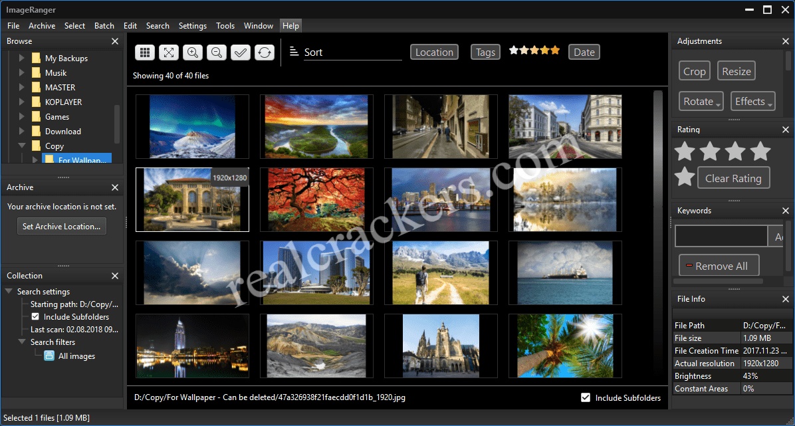795x426 pixels.
Task: Zoom in on the thumbnails
Action: pos(193,52)
